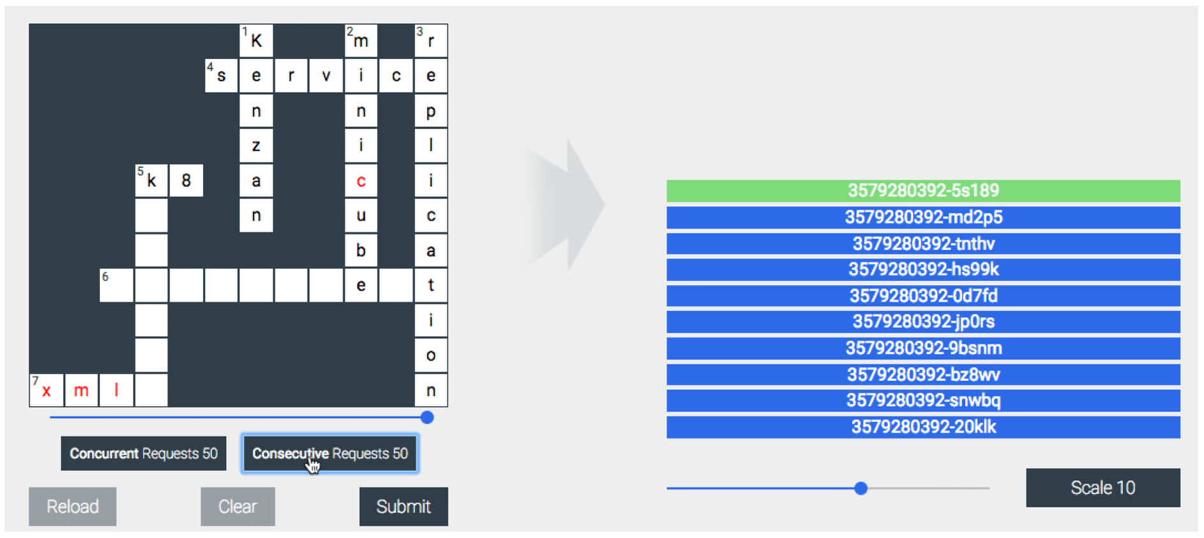1204x538 pixels.
Task: Select the green pod 3579280392-5s189
Action: [923, 191]
